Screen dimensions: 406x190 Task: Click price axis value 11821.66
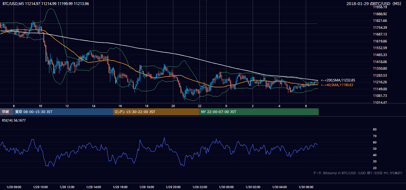(380, 21)
